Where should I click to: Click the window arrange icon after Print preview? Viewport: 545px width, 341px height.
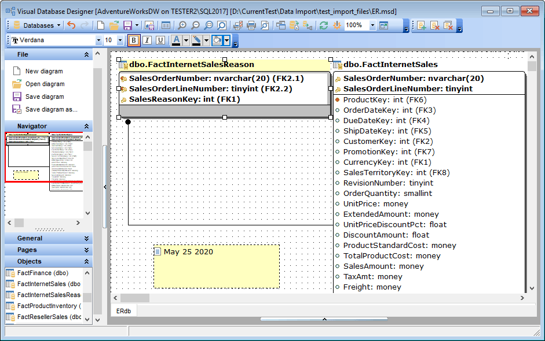coord(281,25)
